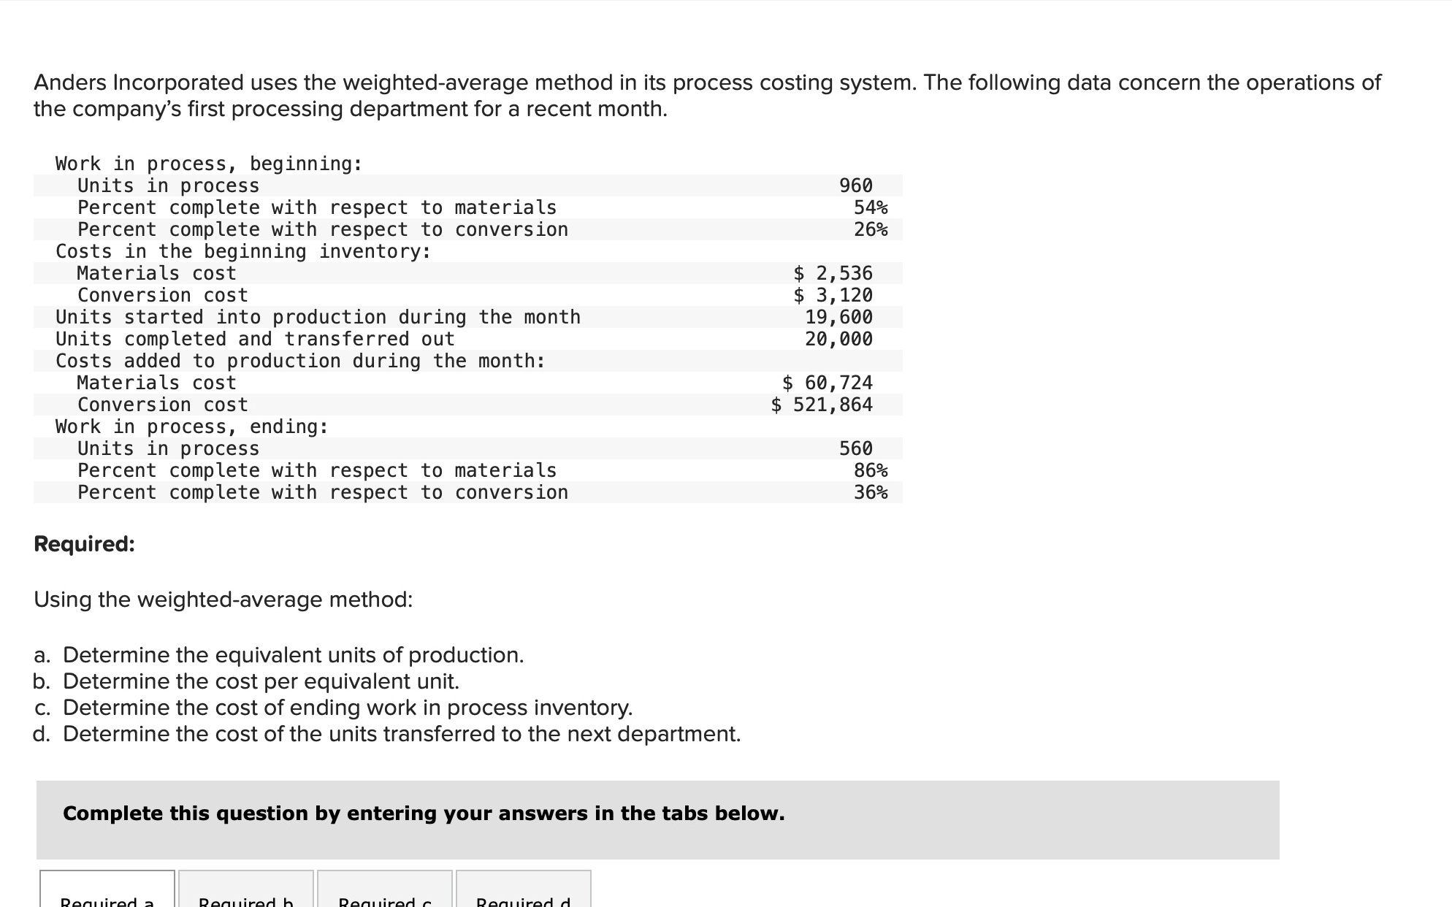Select the Materials cost $60,724 figure
This screenshot has height=907, width=1452.
click(x=827, y=382)
